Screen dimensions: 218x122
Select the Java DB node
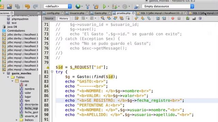coord(12,27)
